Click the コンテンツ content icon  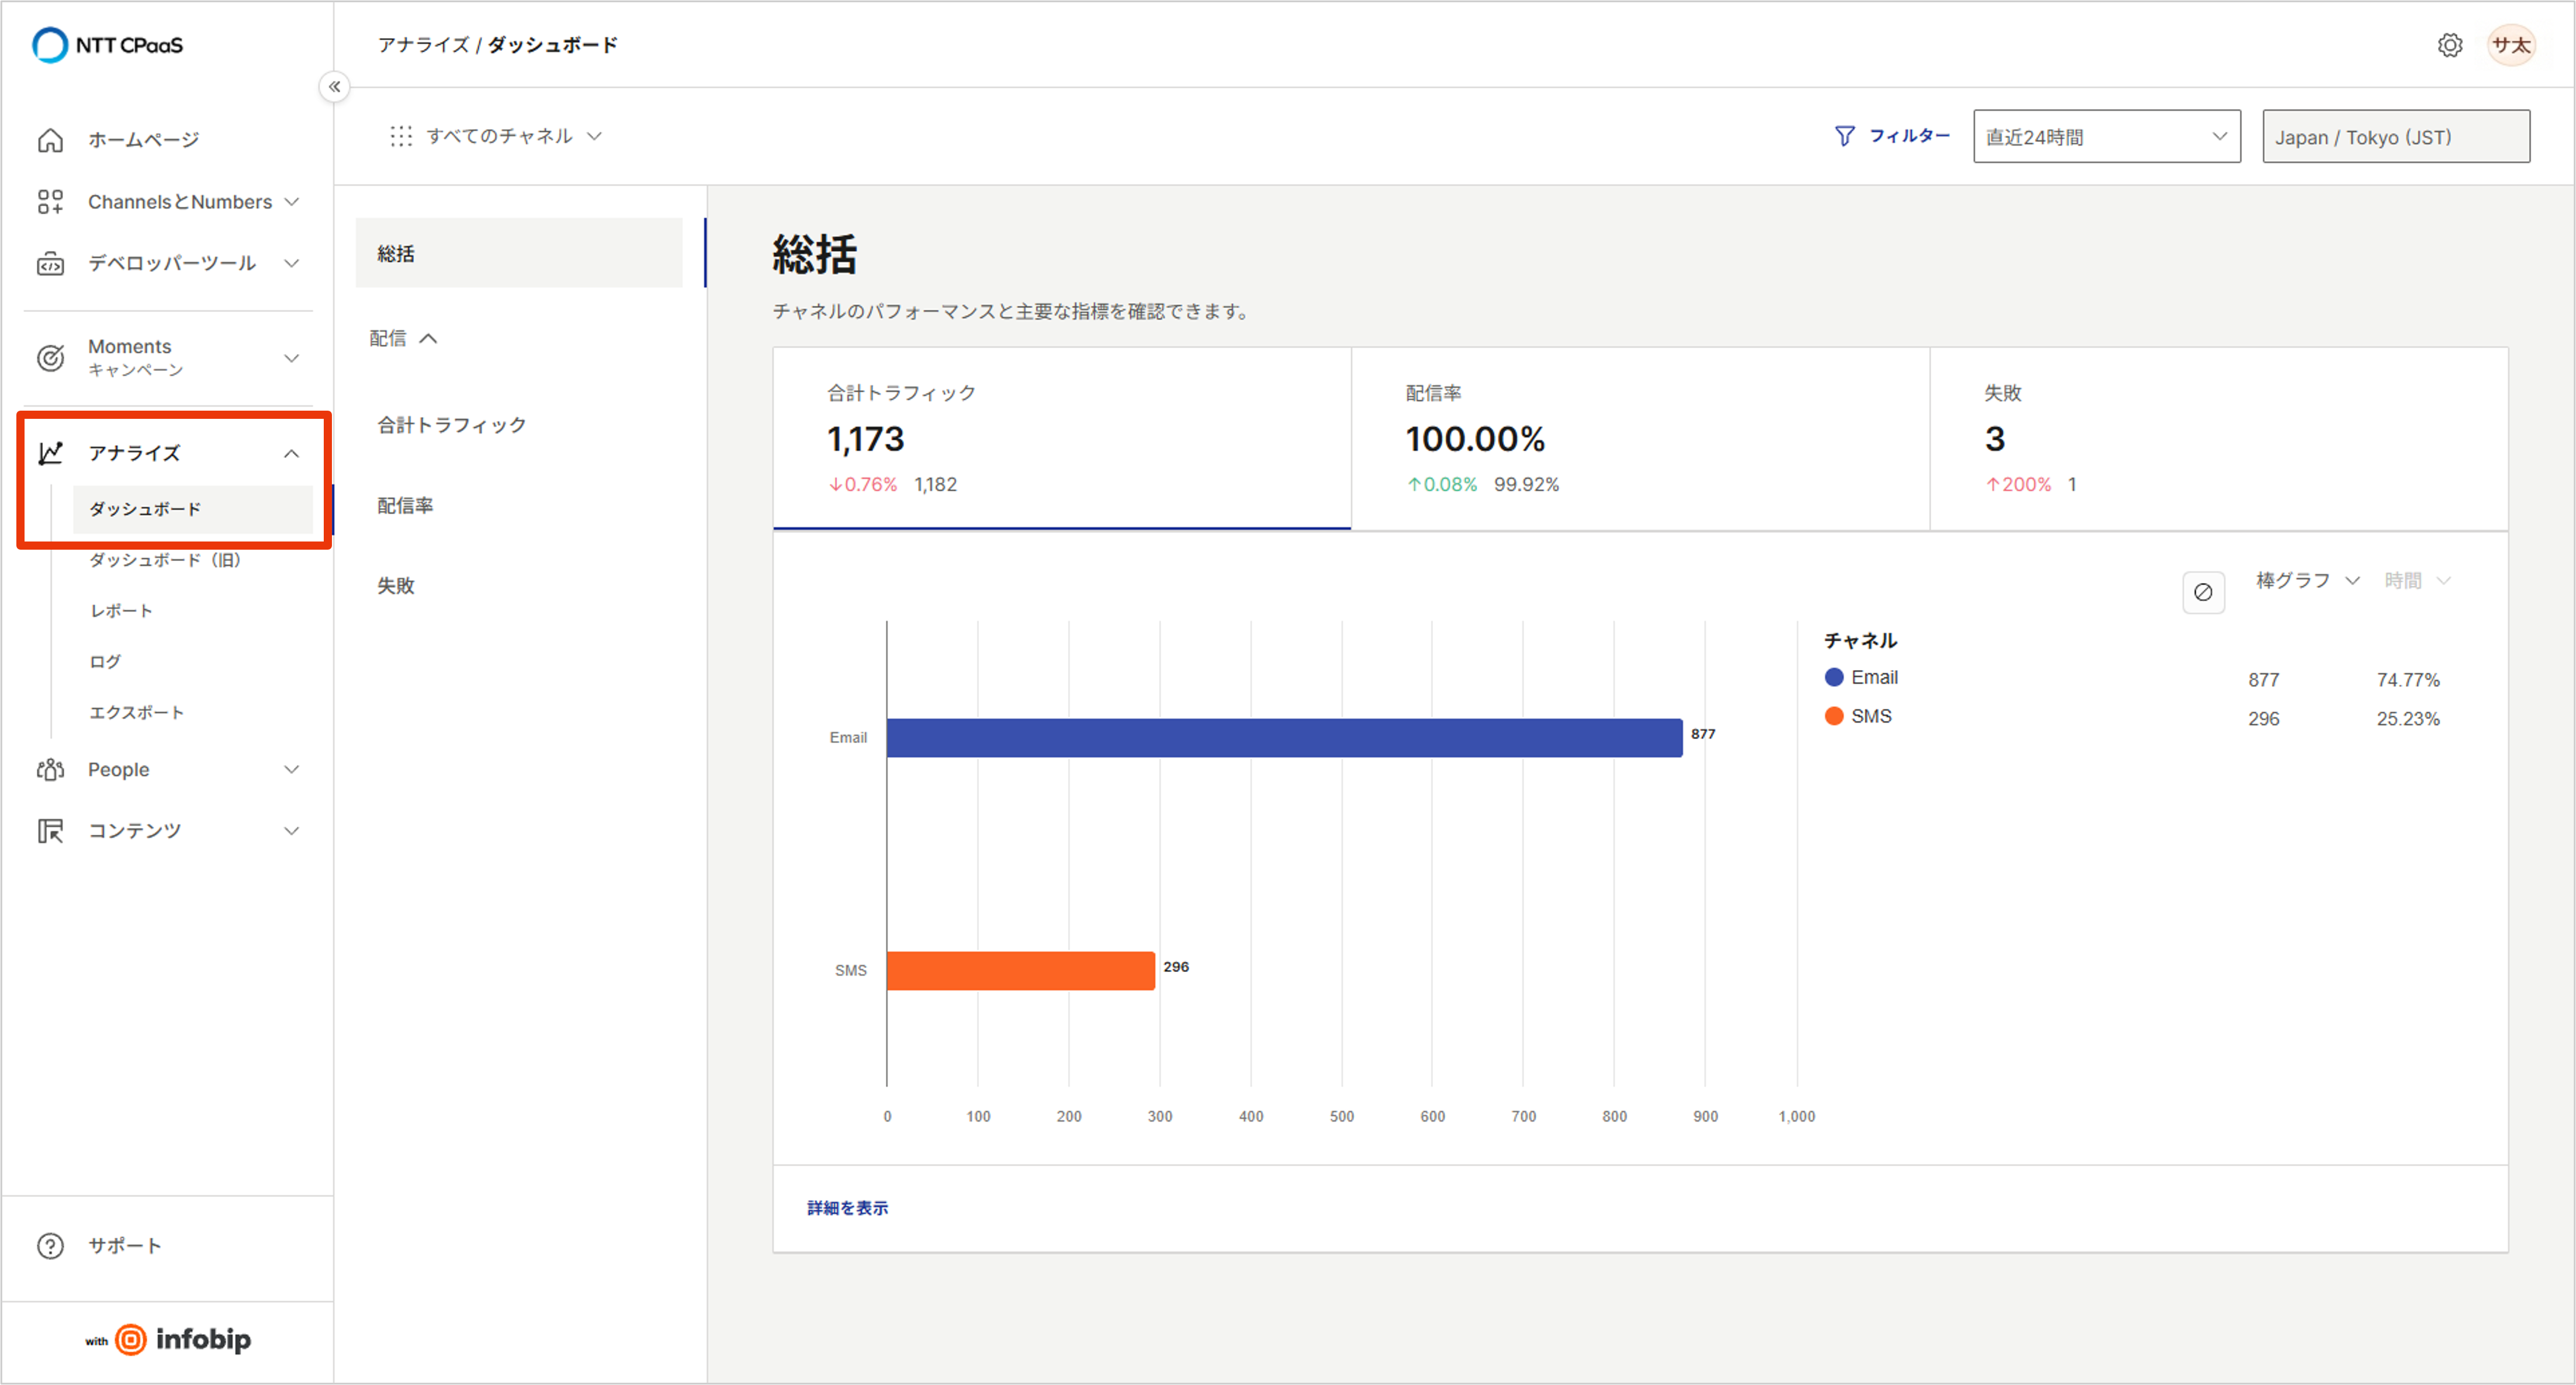[x=50, y=831]
